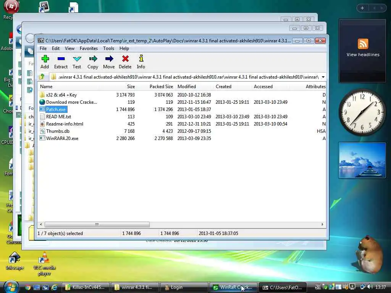Select the READ ME.txt file icon
The height and width of the screenshot is (293, 391).
(x=42, y=117)
